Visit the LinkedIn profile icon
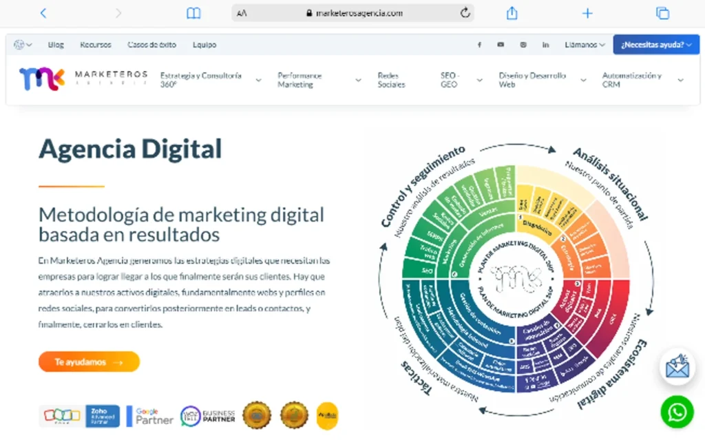Image resolution: width=705 pixels, height=440 pixels. tap(545, 45)
